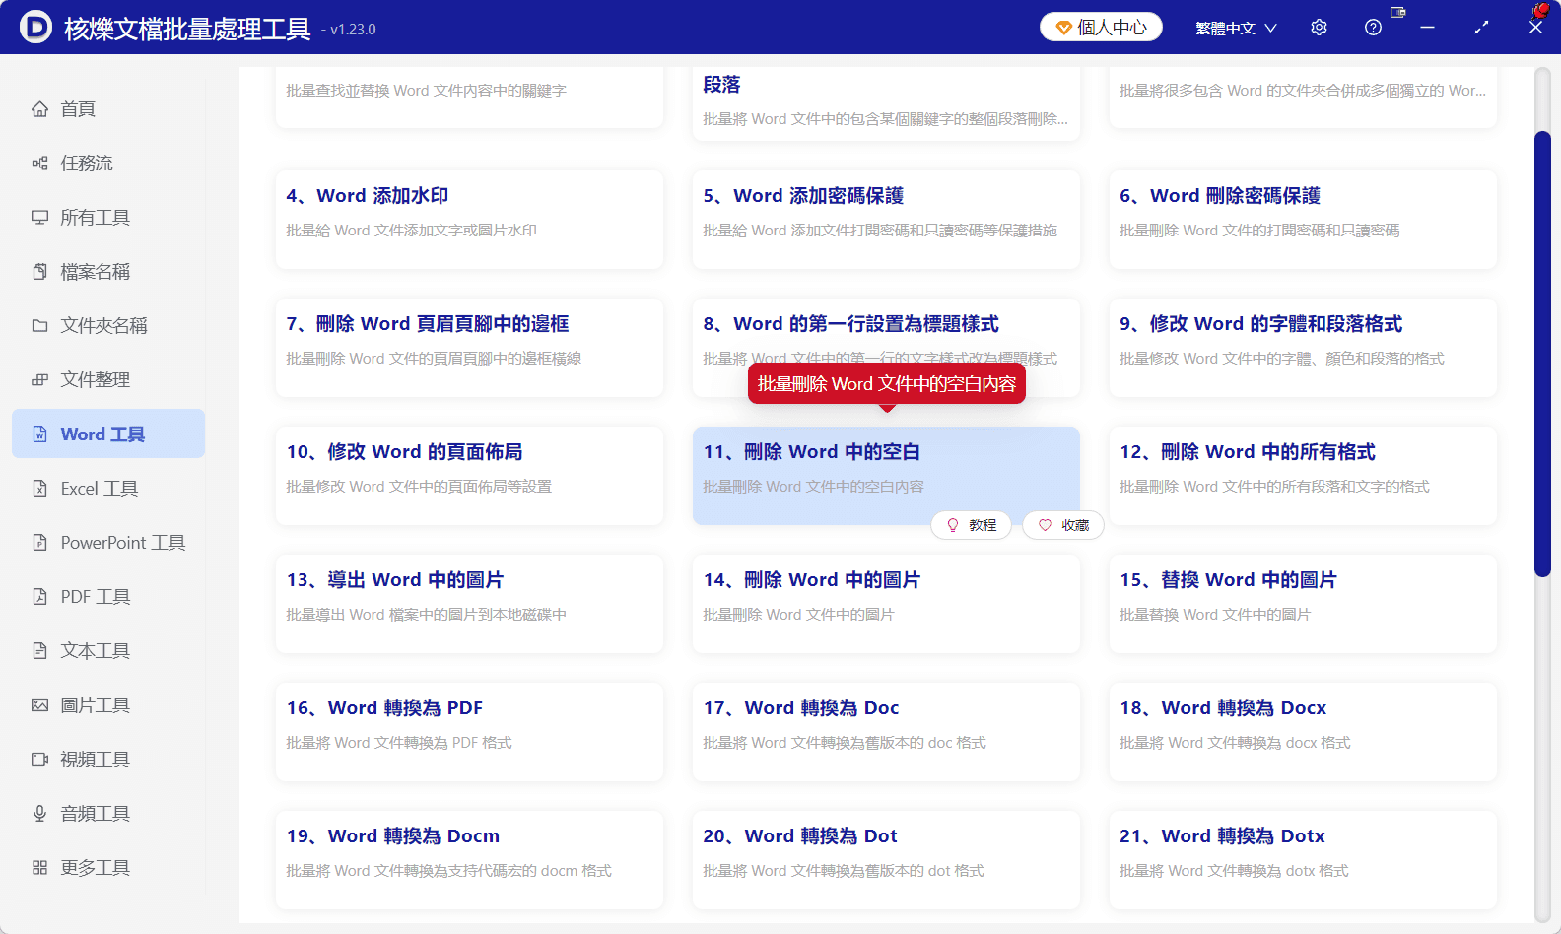Viewport: 1561px width, 934px height.
Task: Open tool 7、刪除 Word 頁眉頁腳中的邊框
Action: [x=469, y=348]
